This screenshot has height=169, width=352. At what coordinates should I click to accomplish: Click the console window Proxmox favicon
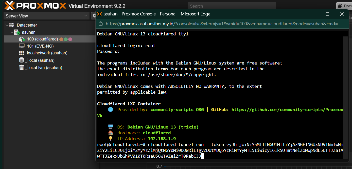99,14
